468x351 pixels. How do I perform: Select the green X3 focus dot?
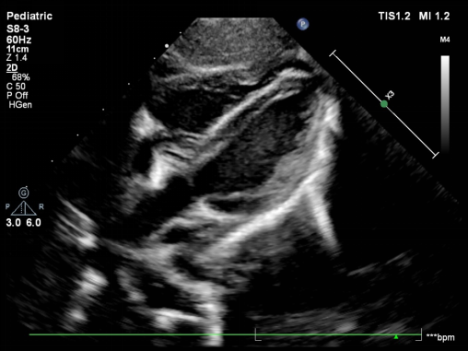tap(384, 104)
